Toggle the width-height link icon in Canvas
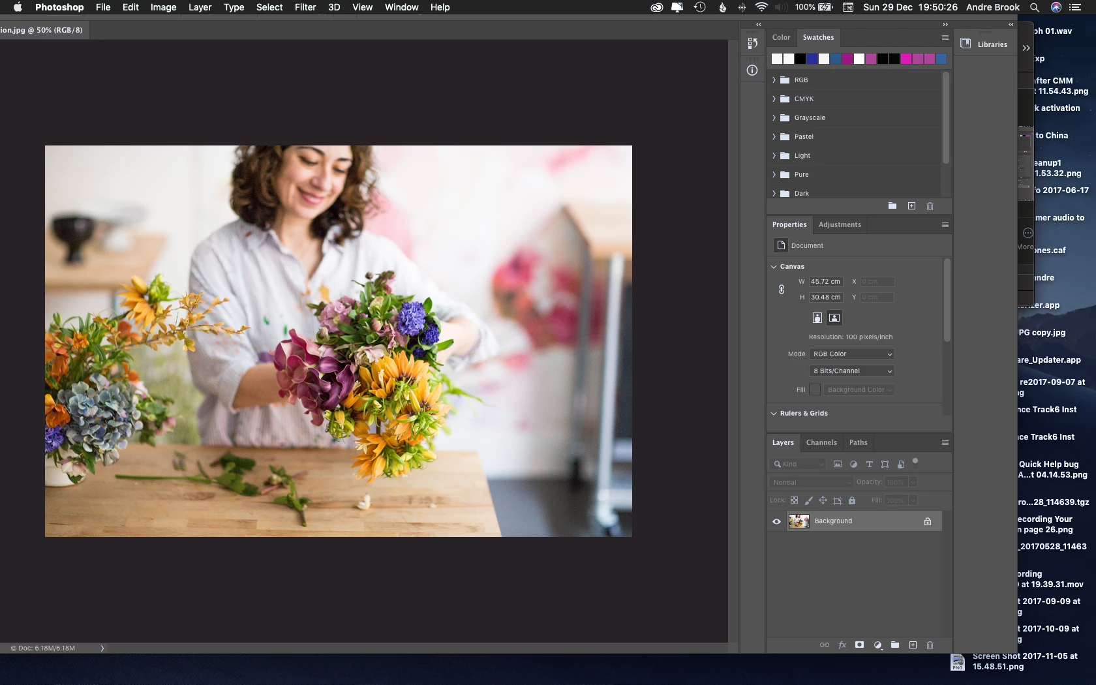Viewport: 1096px width, 685px height. [782, 290]
